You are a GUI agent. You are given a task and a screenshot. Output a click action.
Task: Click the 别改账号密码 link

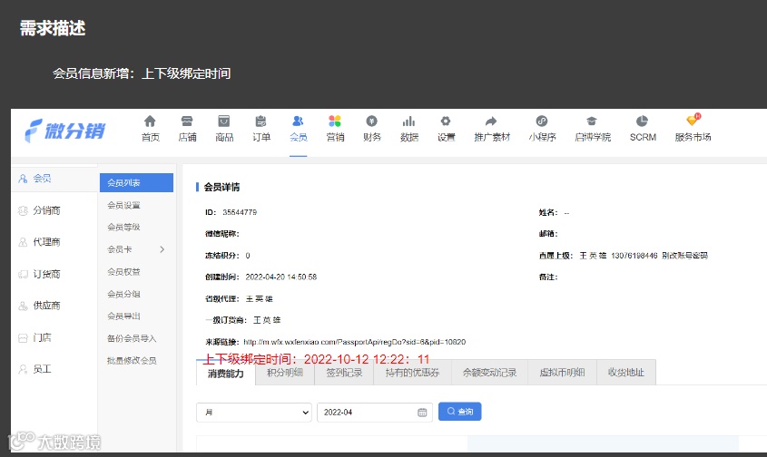pyautogui.click(x=684, y=256)
